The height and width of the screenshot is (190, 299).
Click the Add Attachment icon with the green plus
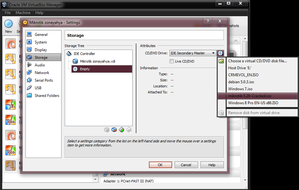point(121,130)
